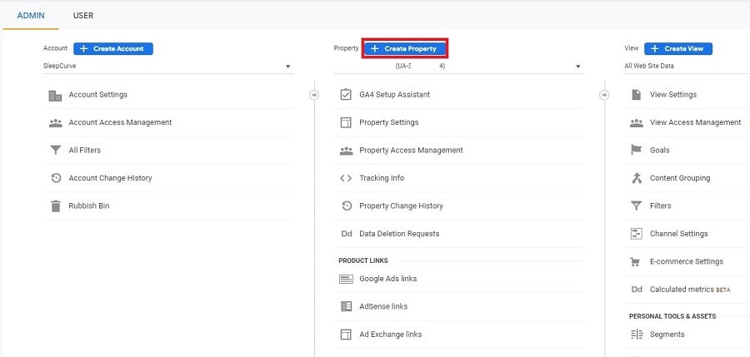Click the Channel Settings icon
750x357 pixels.
pyautogui.click(x=636, y=234)
